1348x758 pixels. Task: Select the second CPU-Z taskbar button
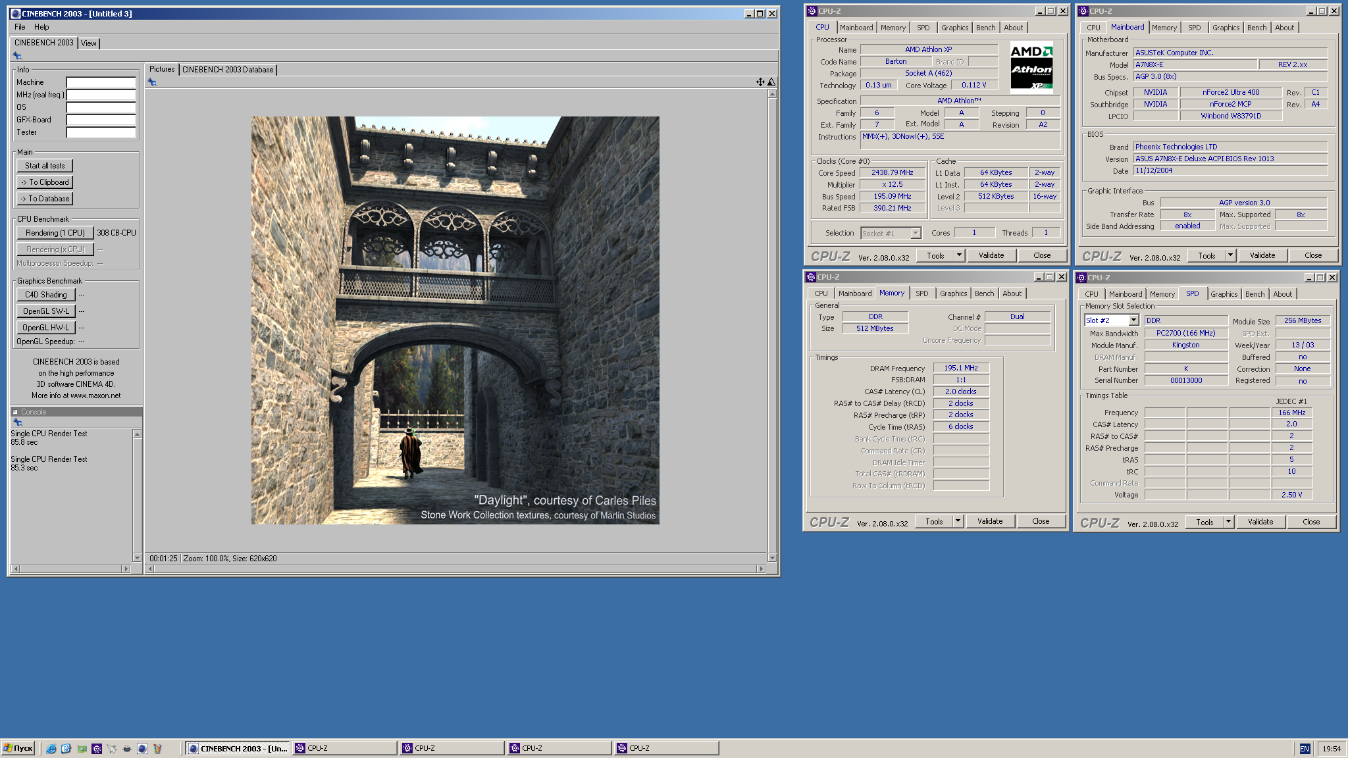point(452,748)
